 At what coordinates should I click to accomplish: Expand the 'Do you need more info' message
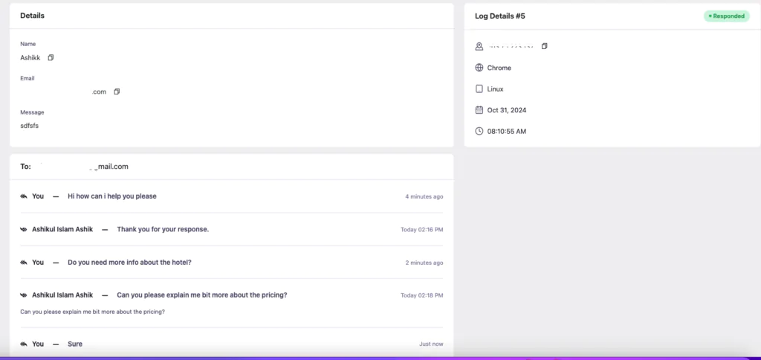[x=232, y=263]
